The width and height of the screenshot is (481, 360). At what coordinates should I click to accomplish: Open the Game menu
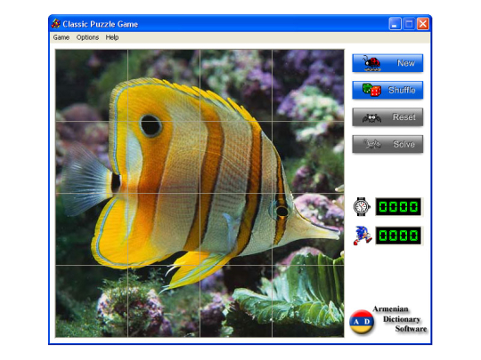(61, 37)
